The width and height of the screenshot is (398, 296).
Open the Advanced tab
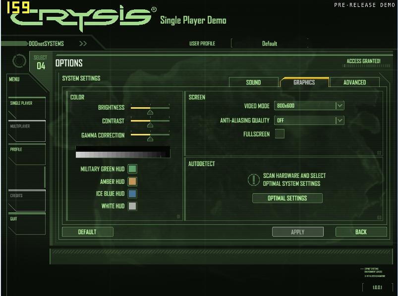[354, 82]
